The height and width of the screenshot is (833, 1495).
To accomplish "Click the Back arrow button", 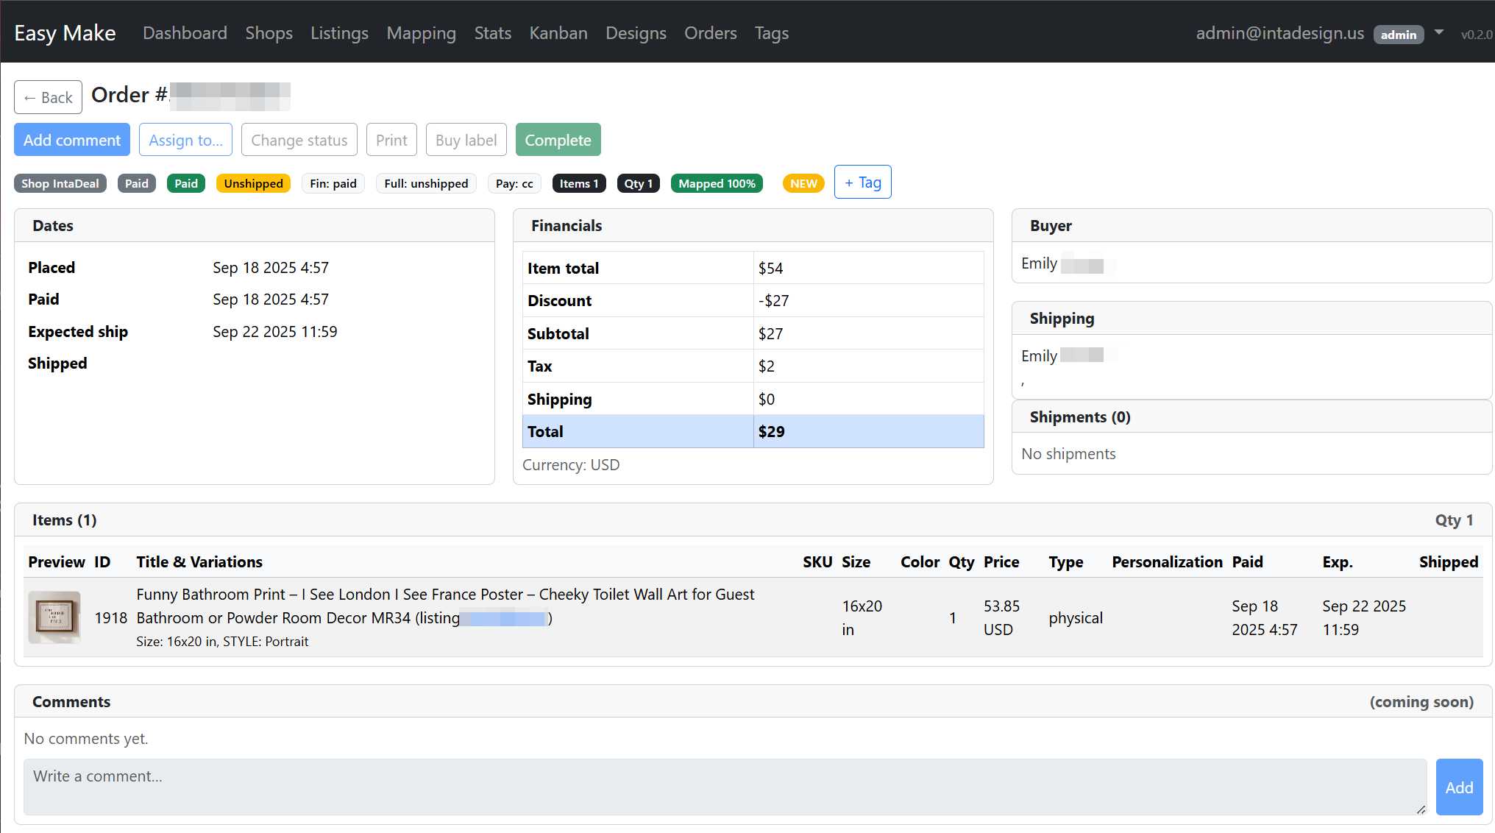I will (48, 97).
